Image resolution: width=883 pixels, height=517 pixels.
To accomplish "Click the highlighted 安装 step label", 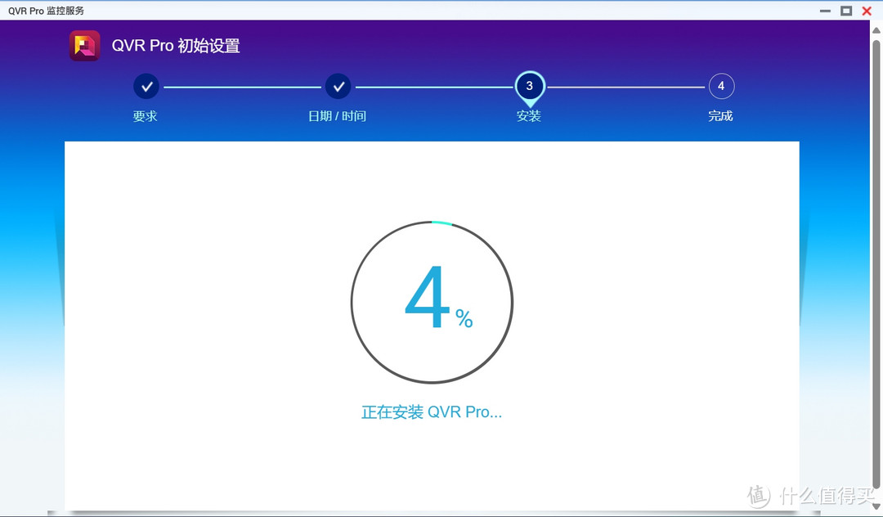I will [529, 115].
